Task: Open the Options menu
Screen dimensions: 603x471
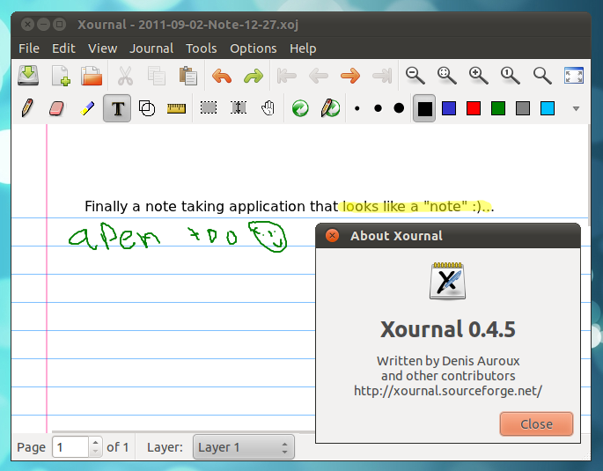Action: click(x=253, y=48)
